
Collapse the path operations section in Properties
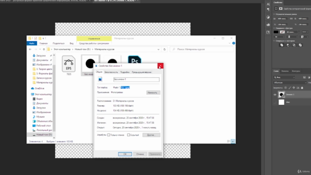click(274, 41)
